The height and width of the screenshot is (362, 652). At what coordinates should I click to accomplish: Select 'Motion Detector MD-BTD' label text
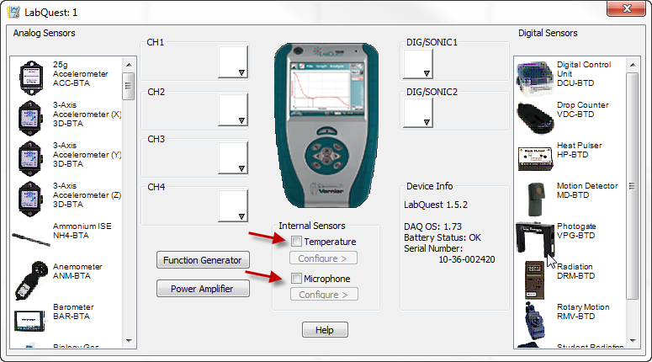(587, 190)
